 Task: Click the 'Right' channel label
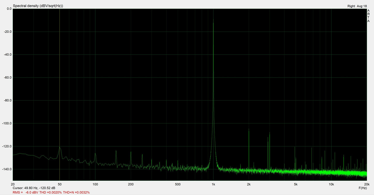(351, 6)
